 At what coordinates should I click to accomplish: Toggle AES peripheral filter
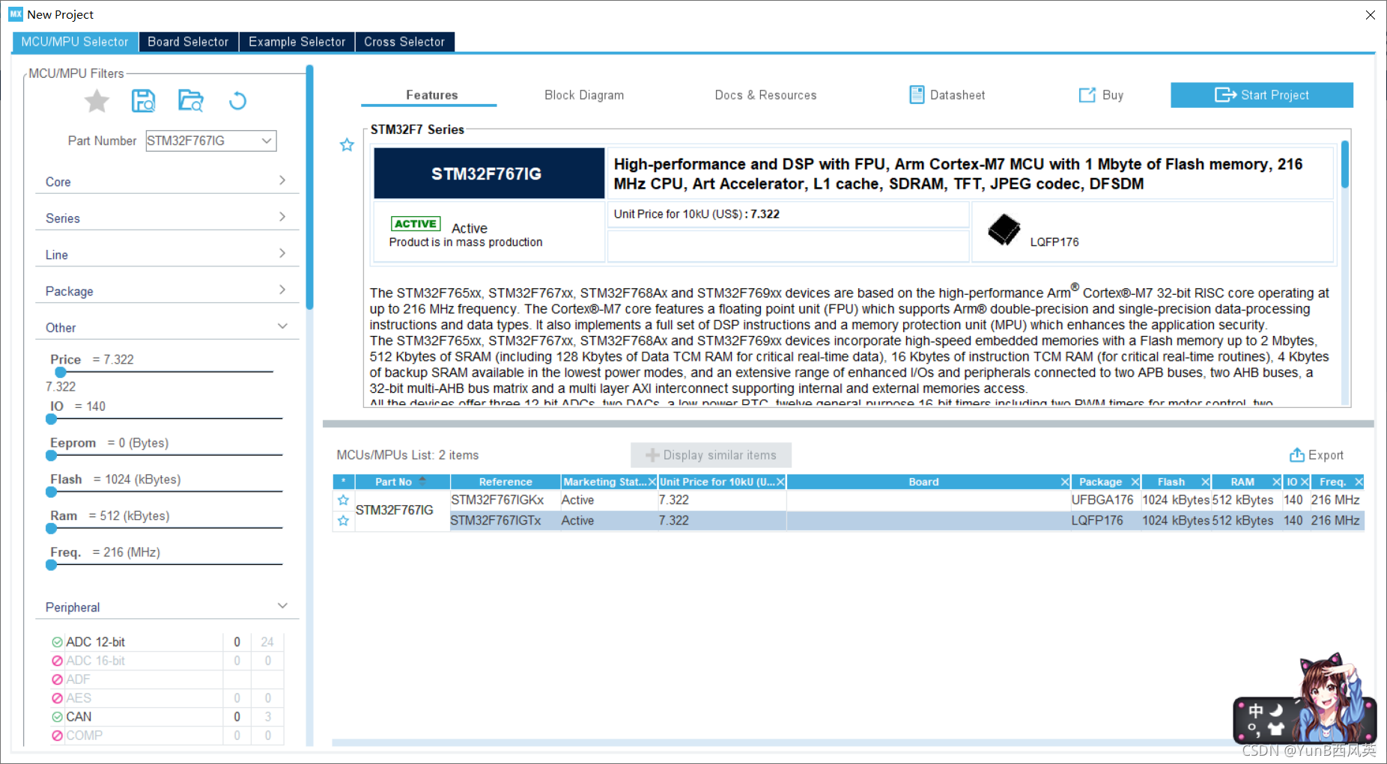[58, 698]
